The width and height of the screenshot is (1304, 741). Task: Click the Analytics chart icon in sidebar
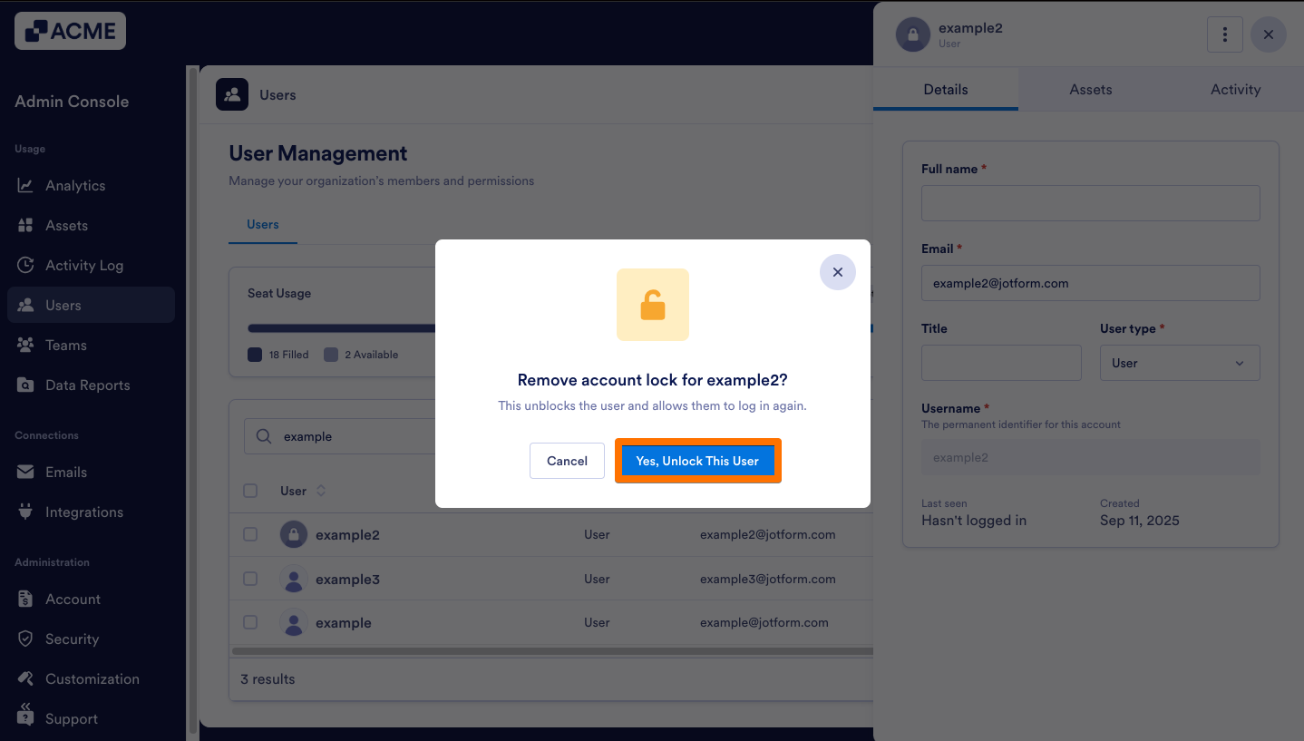click(x=25, y=186)
